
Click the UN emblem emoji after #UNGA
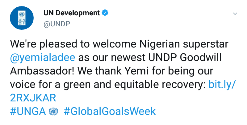tap(53, 111)
